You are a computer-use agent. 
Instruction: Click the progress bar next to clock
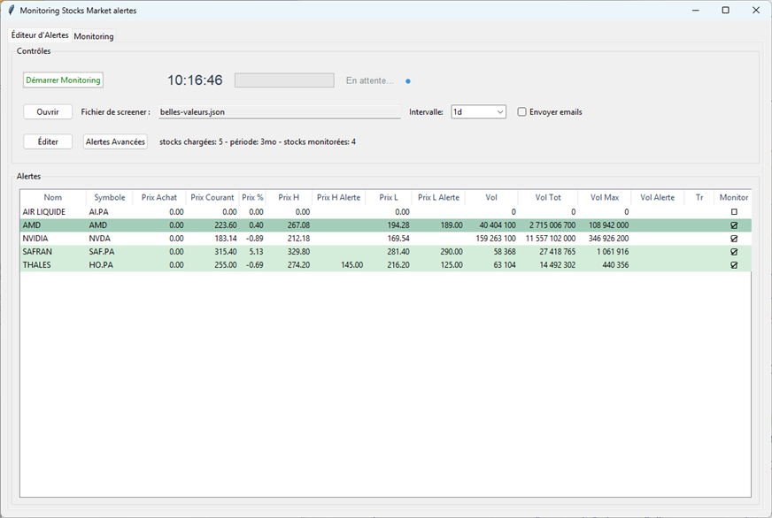[284, 80]
